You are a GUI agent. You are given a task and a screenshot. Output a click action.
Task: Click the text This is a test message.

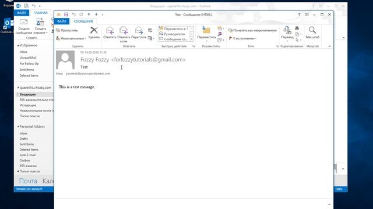pos(76,87)
